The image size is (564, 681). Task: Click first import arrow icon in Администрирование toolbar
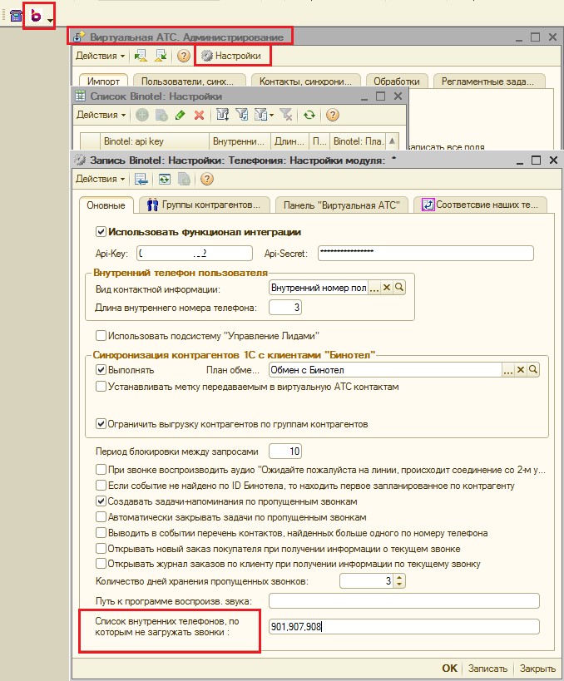pyautogui.click(x=141, y=56)
